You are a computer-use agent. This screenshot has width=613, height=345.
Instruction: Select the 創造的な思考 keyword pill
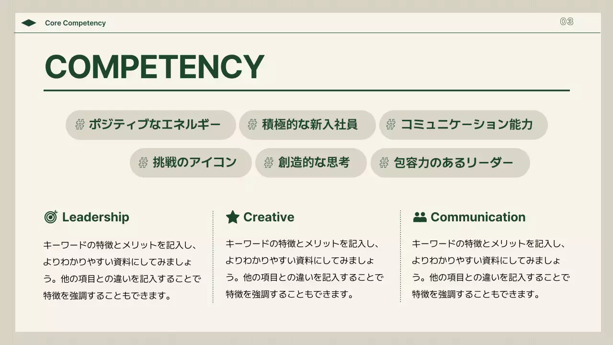tap(311, 163)
